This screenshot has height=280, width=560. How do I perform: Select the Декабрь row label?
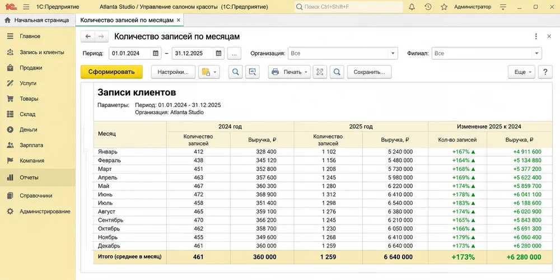[109, 246]
